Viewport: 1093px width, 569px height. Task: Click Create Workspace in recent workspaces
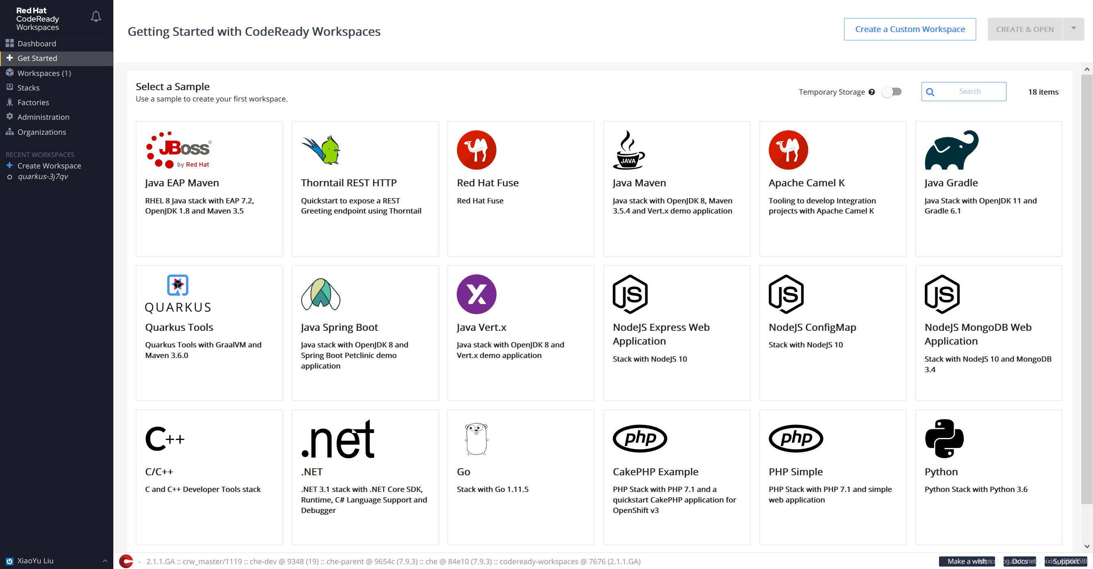(x=49, y=166)
